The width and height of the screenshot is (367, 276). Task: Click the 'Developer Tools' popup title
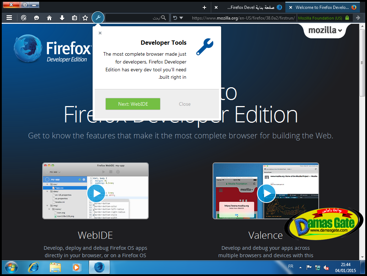[x=164, y=43]
